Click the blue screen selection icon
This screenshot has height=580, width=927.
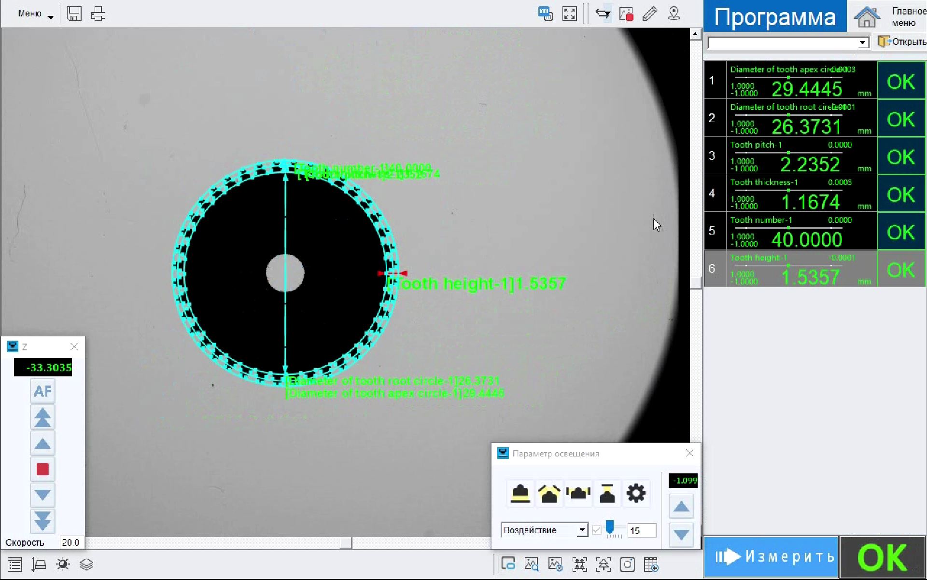[x=508, y=564]
